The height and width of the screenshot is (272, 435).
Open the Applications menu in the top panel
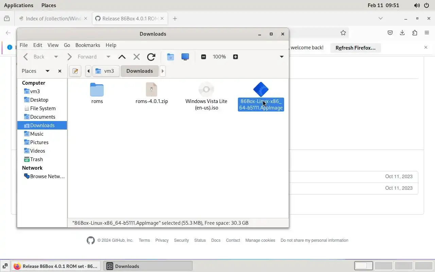click(19, 5)
